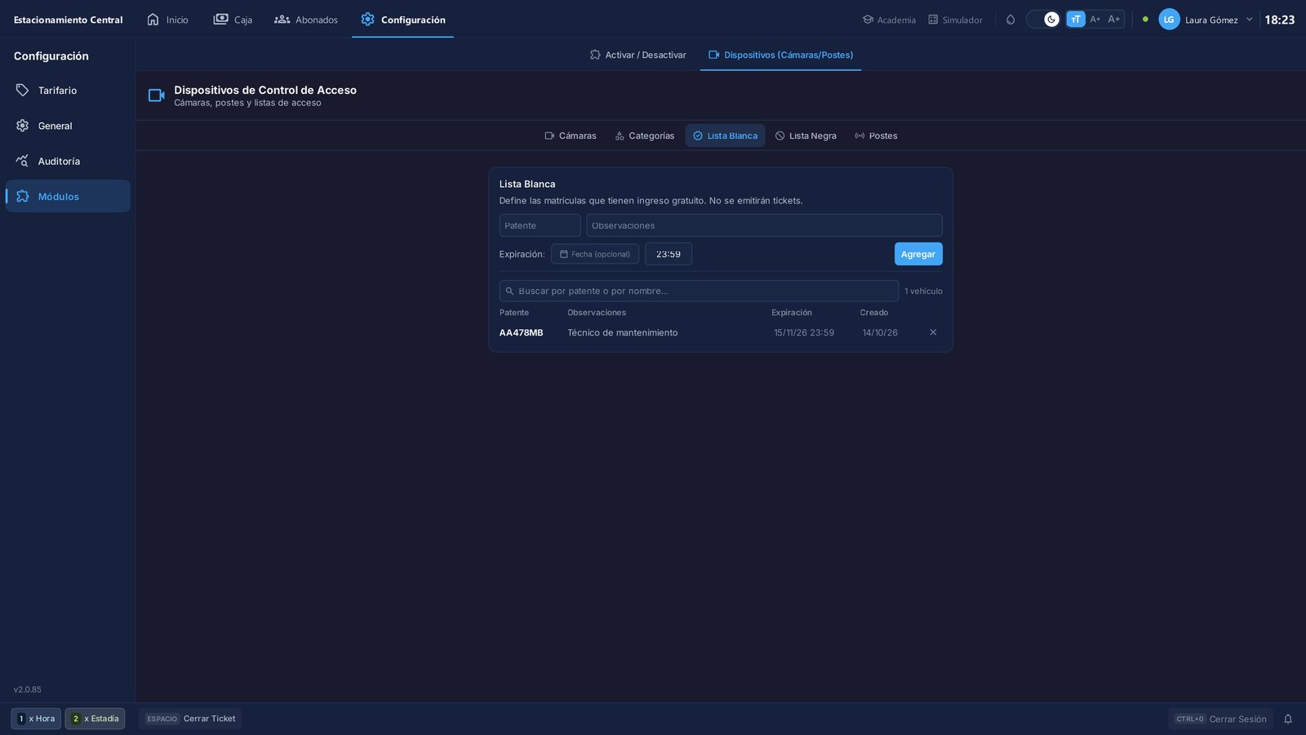Go to Abonados section
This screenshot has height=735, width=1306.
pyautogui.click(x=306, y=20)
